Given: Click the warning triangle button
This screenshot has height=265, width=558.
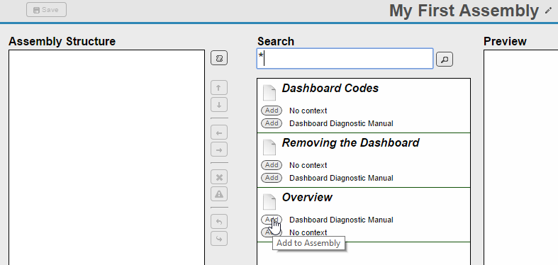Looking at the screenshot, I should (x=219, y=194).
